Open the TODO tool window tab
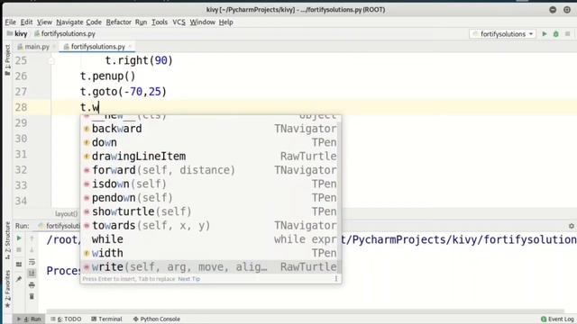Image resolution: width=577 pixels, height=324 pixels. pyautogui.click(x=66, y=319)
